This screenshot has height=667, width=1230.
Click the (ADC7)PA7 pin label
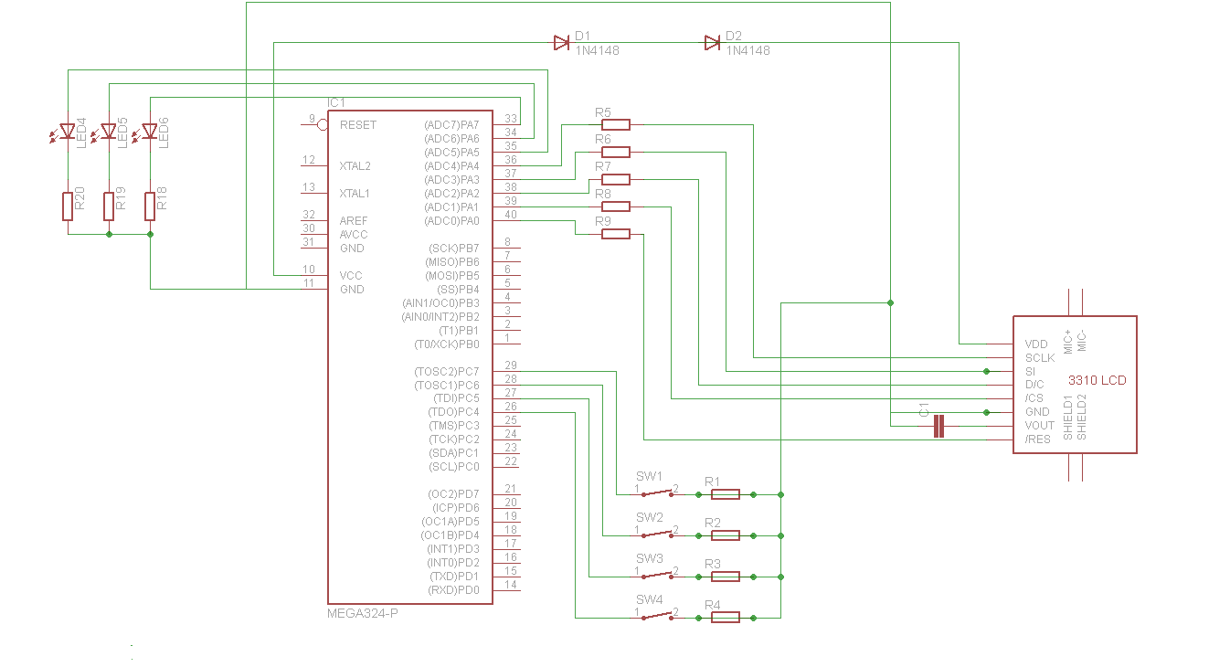coord(451,124)
